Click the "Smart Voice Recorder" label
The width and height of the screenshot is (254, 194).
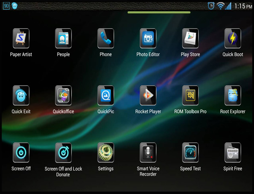tap(148, 171)
